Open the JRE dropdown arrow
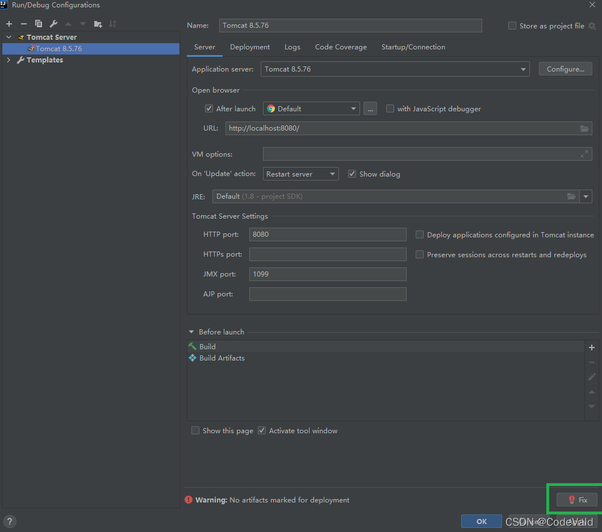The height and width of the screenshot is (532, 602). point(586,196)
